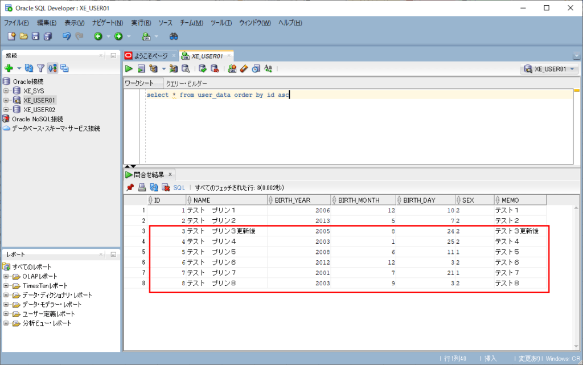Select Oracle NoSQL接続 tree item
This screenshot has width=583, height=365.
point(38,119)
